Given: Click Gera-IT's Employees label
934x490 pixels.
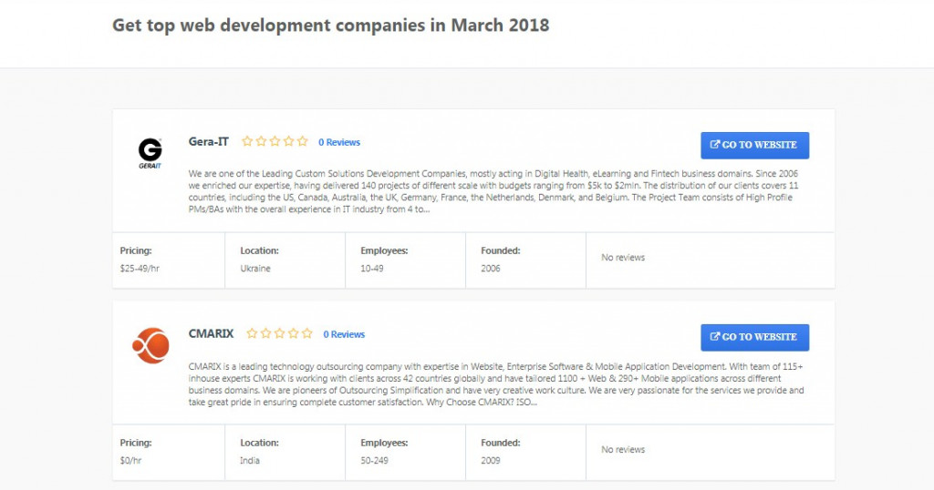Looking at the screenshot, I should 384,251.
